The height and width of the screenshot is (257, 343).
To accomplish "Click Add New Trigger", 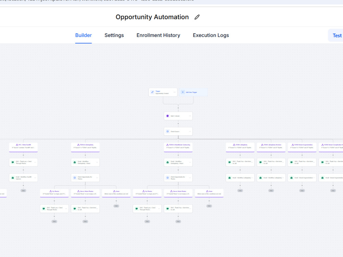I will 193,92.
